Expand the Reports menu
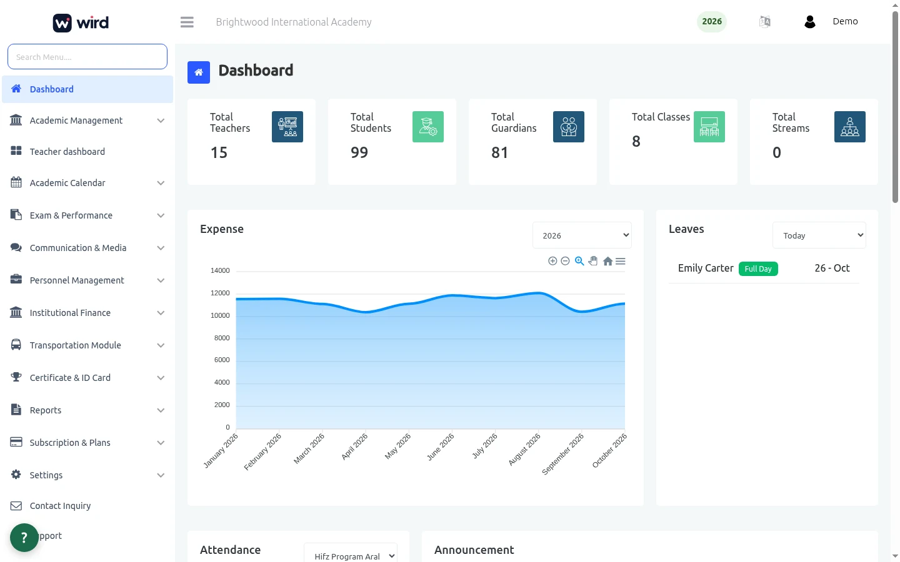Image resolution: width=900 pixels, height=562 pixels. (87, 410)
